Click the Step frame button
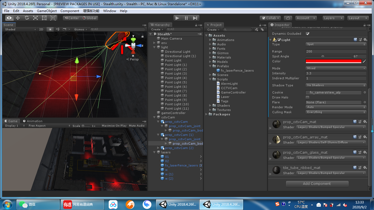This screenshot has width=374, height=210. (195, 18)
